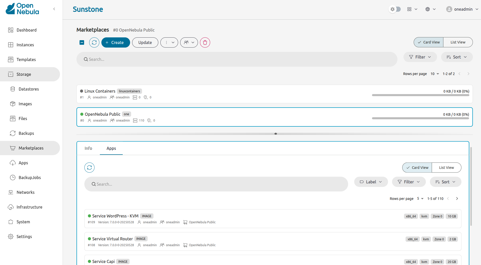Screen dimensions: 481x265
Task: Click the Marketplaces cart icon
Action: click(13, 148)
